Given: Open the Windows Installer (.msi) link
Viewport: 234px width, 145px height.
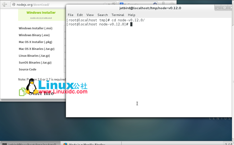Looking at the screenshot, I should coord(36,28).
